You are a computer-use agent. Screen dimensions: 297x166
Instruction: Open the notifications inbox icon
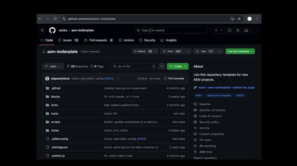(x=246, y=30)
